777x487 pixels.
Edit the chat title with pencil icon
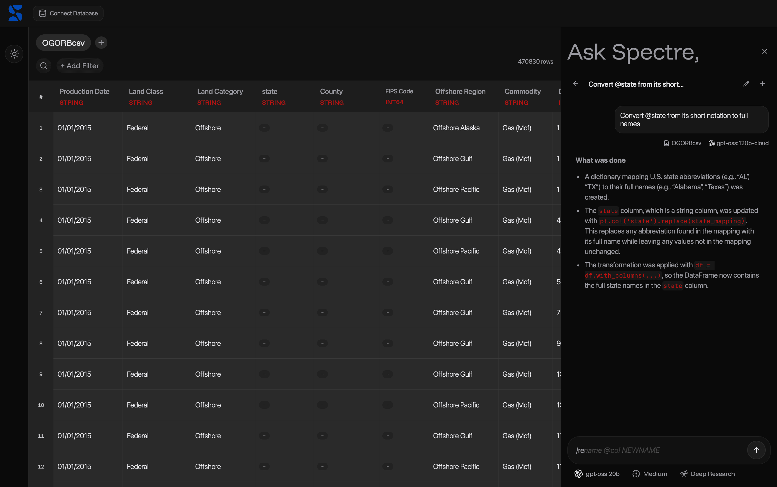click(746, 84)
